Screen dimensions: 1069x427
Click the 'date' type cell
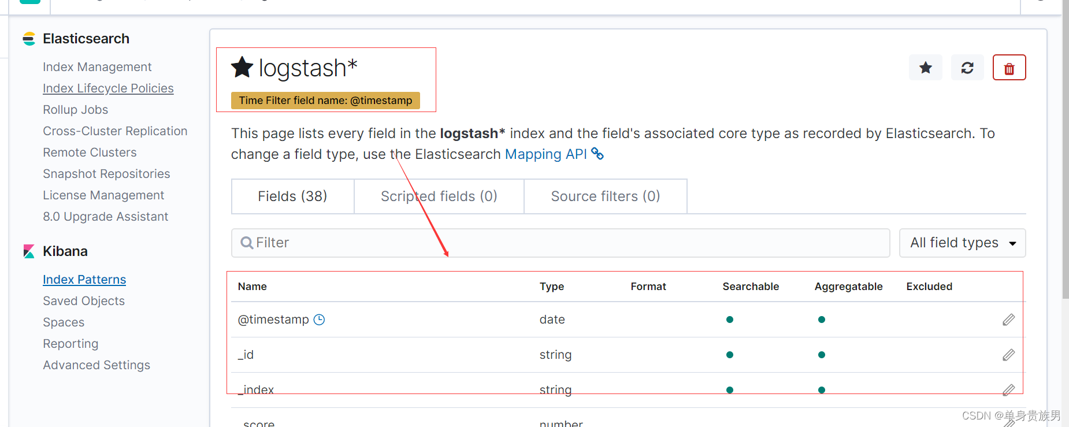(x=552, y=320)
